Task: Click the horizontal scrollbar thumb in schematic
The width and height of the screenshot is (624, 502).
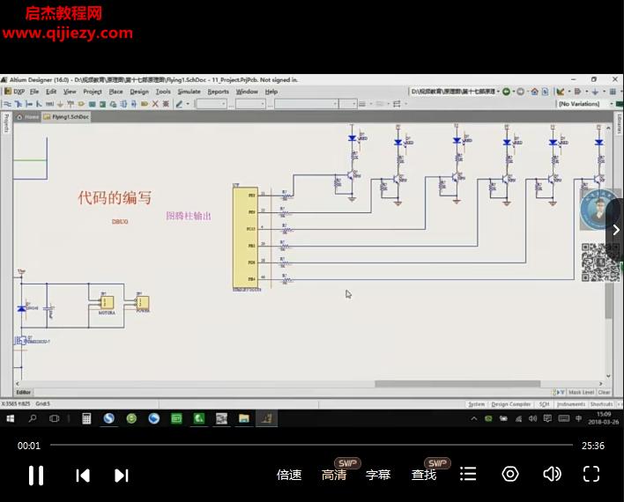Action: (457, 384)
